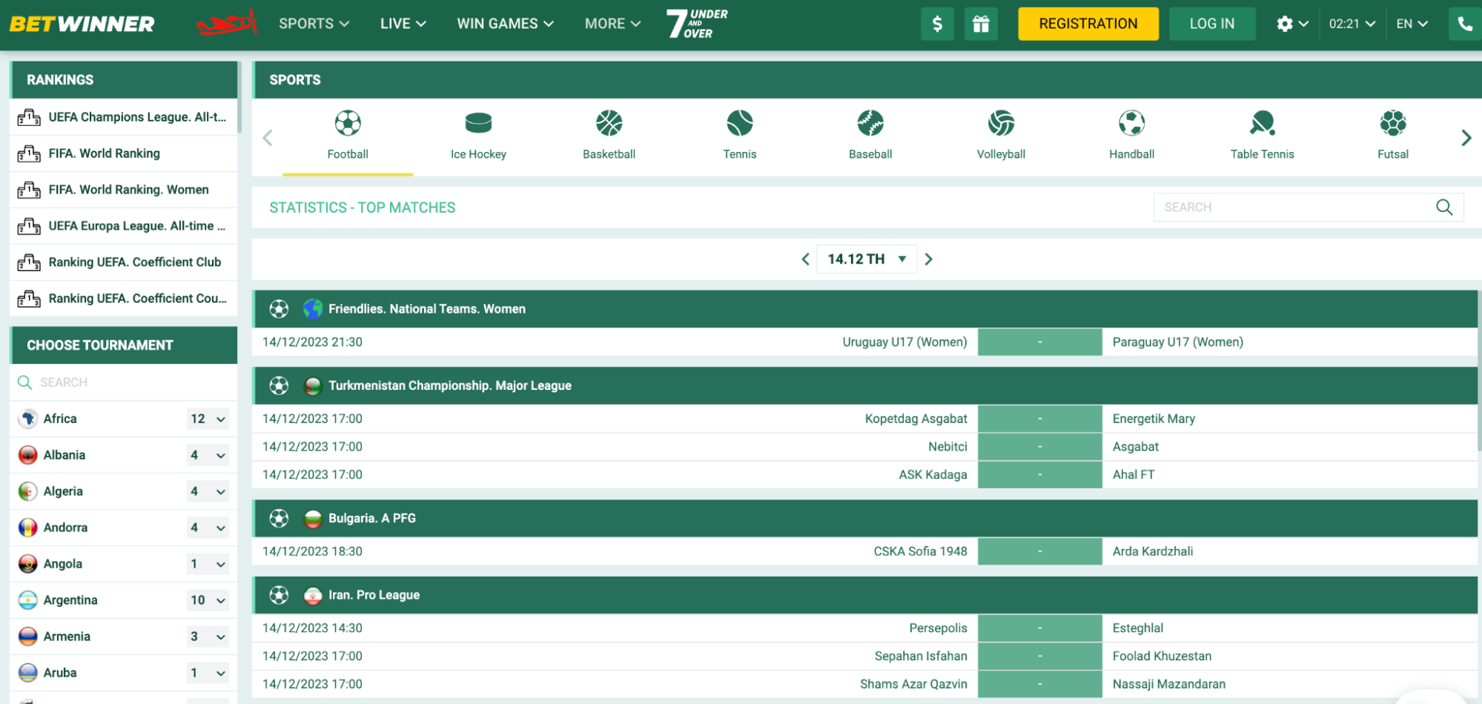
Task: Select the Baseball sport icon
Action: (870, 123)
